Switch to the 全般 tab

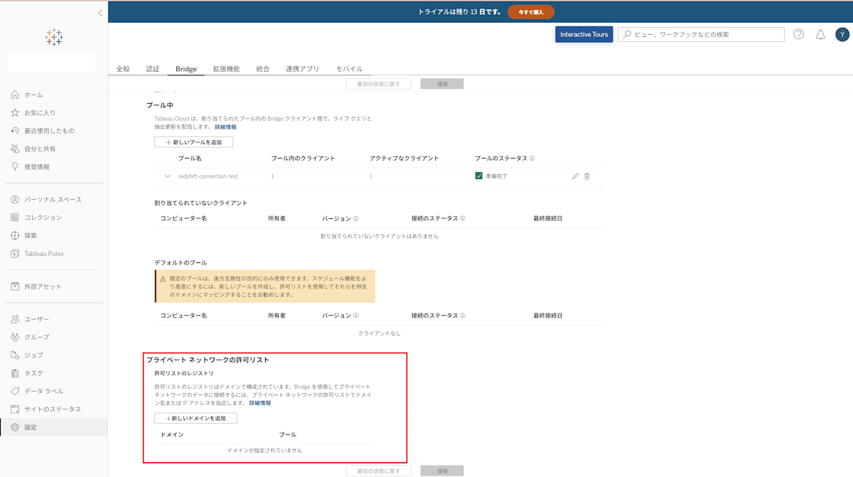pos(123,69)
